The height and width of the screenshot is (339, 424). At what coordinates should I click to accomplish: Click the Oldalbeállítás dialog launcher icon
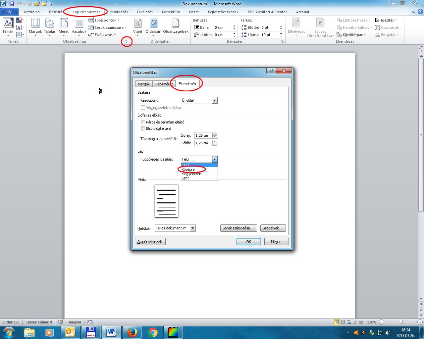(x=126, y=42)
